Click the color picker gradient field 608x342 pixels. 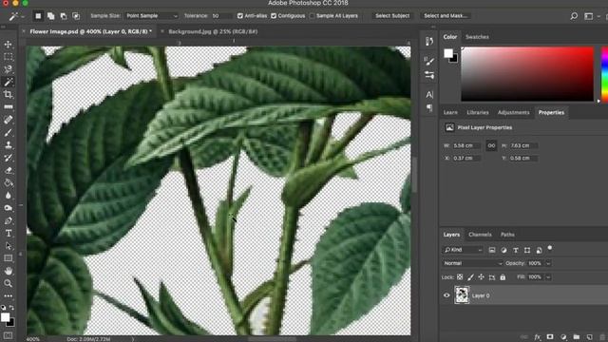tap(527, 74)
